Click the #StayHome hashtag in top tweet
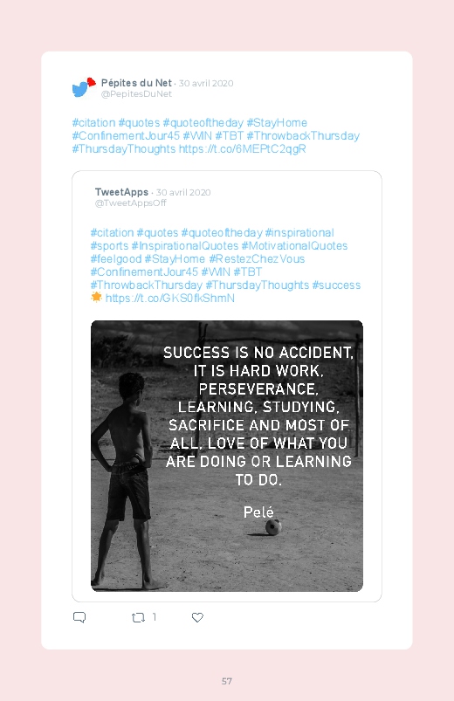This screenshot has width=454, height=701. tap(277, 123)
